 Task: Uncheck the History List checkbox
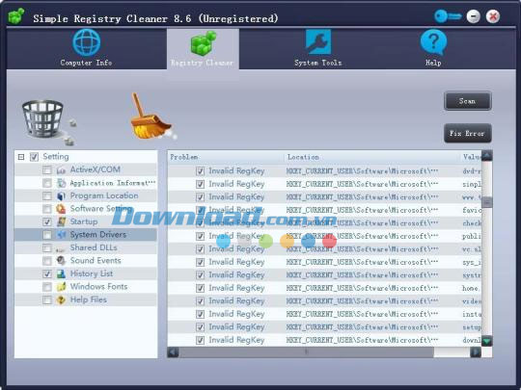(47, 273)
